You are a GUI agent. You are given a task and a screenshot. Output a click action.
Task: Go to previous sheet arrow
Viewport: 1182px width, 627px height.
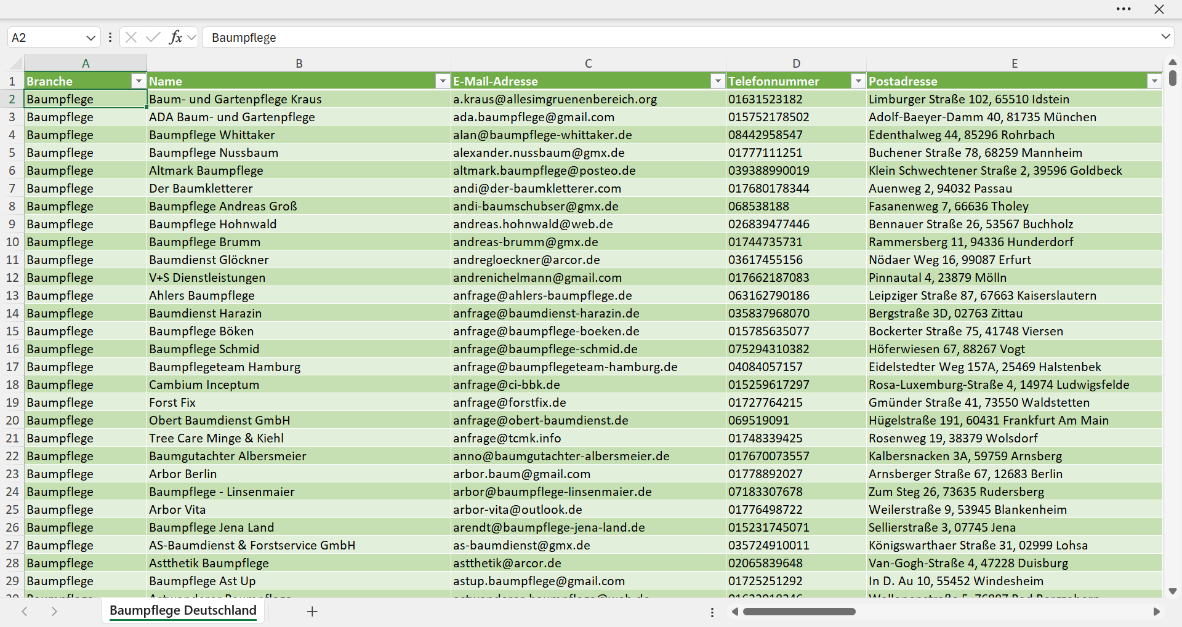tap(25, 611)
